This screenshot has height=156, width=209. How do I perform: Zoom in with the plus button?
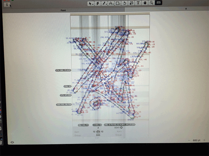coord(204,140)
